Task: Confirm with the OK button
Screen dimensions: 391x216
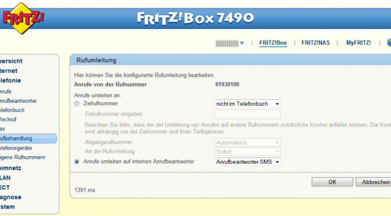Action: click(332, 182)
